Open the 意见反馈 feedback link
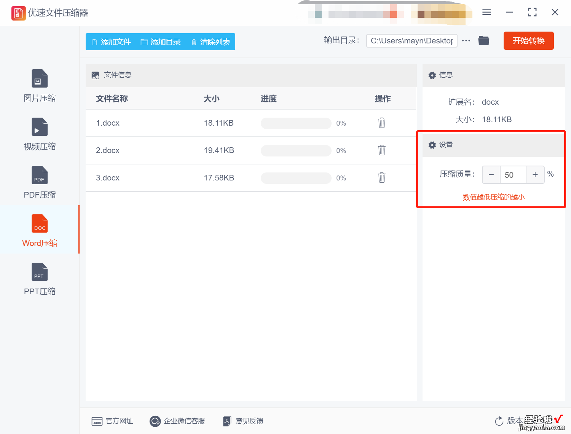 [243, 421]
